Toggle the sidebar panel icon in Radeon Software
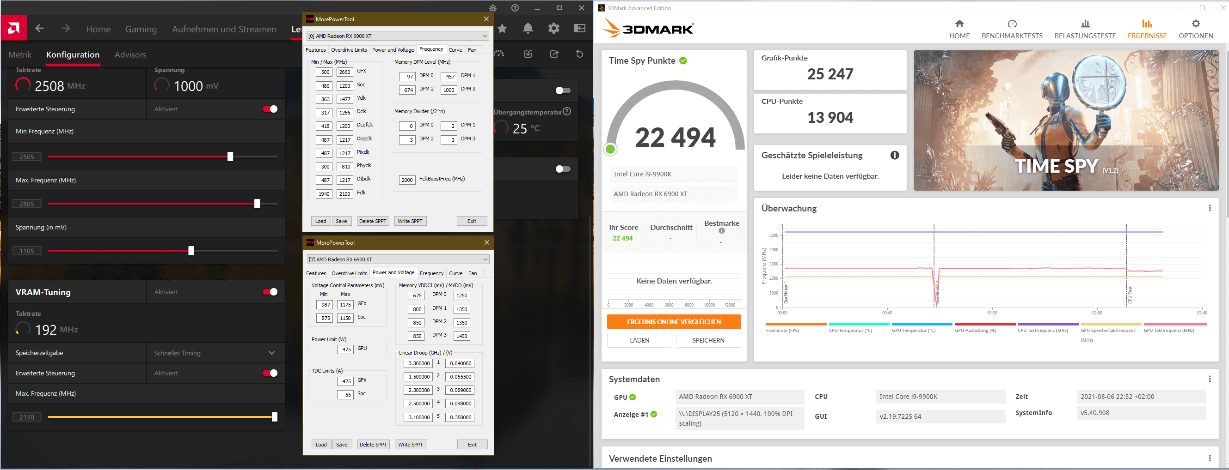Image resolution: width=1229 pixels, height=470 pixels. [x=580, y=29]
